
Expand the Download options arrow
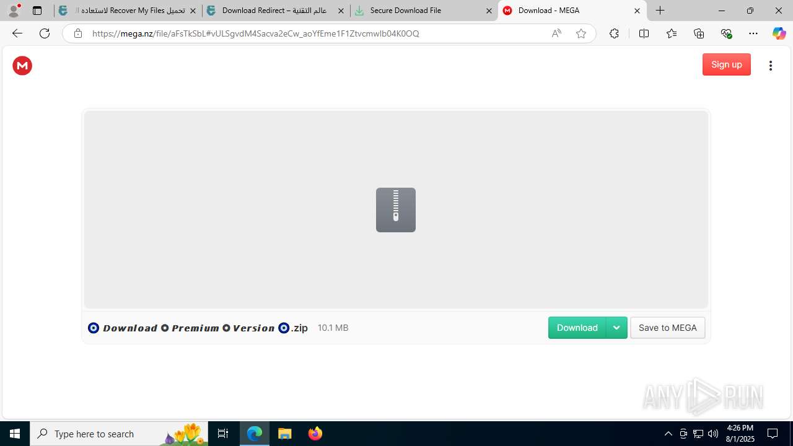[x=616, y=328]
